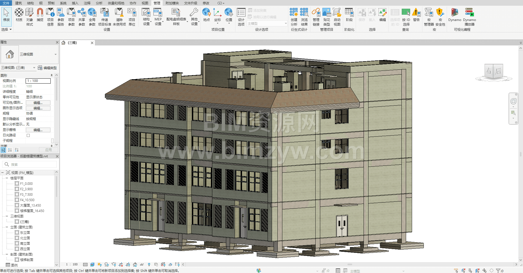
Task: Toggle the 日光路径 sun path checkbox
Action: tap(28, 135)
